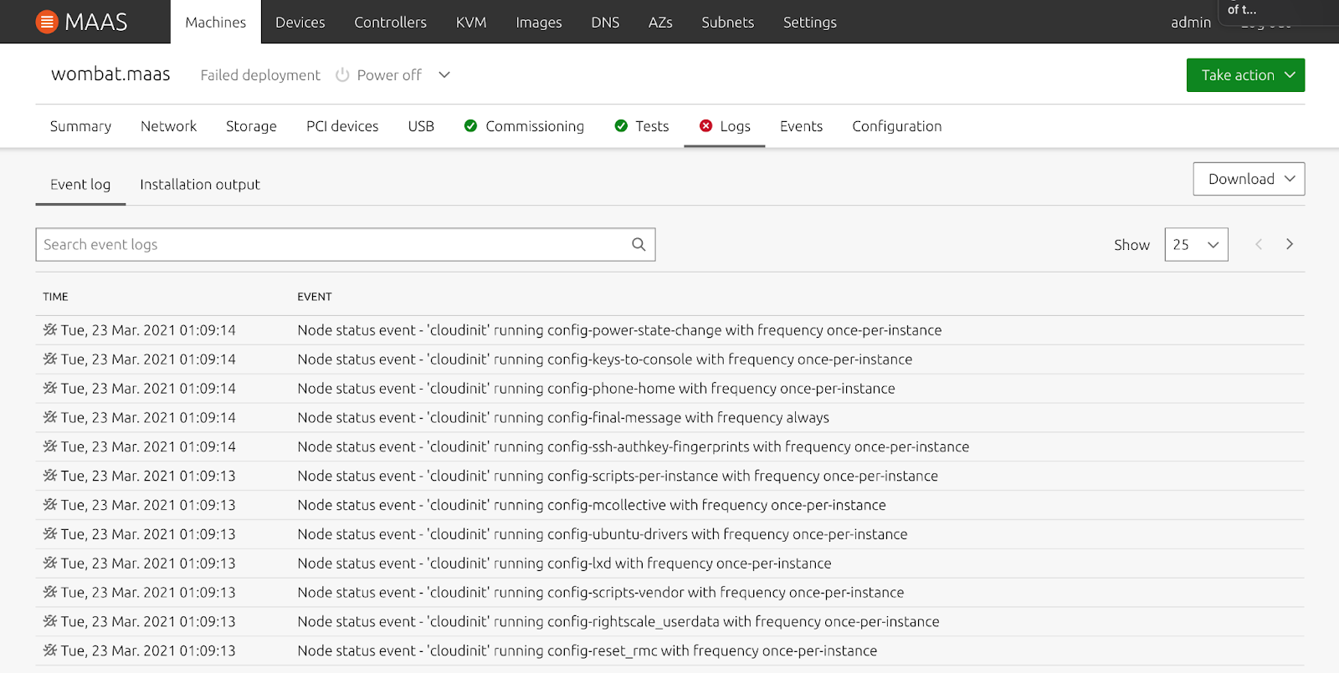Click the green Commissioning check icon
Viewport: 1339px width, 673px height.
click(470, 126)
